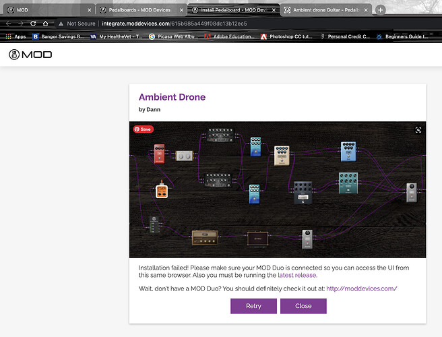Reload the page with the refresh icon
This screenshot has height=337, width=442.
tap(33, 24)
